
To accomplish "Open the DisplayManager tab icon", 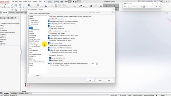I will tap(12, 18).
